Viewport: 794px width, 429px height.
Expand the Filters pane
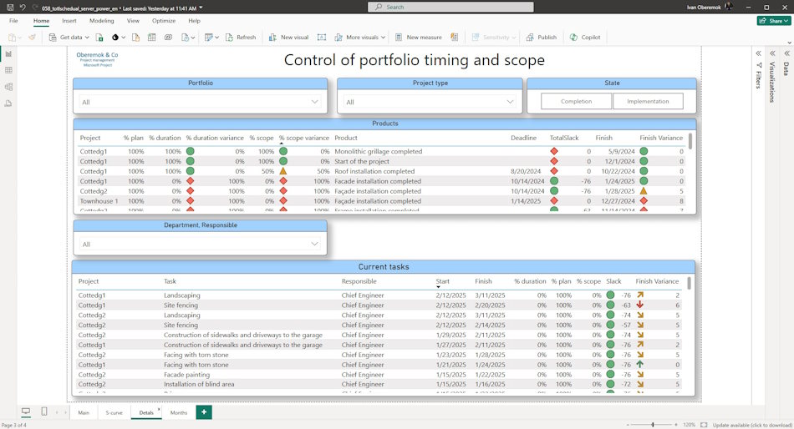coord(759,53)
